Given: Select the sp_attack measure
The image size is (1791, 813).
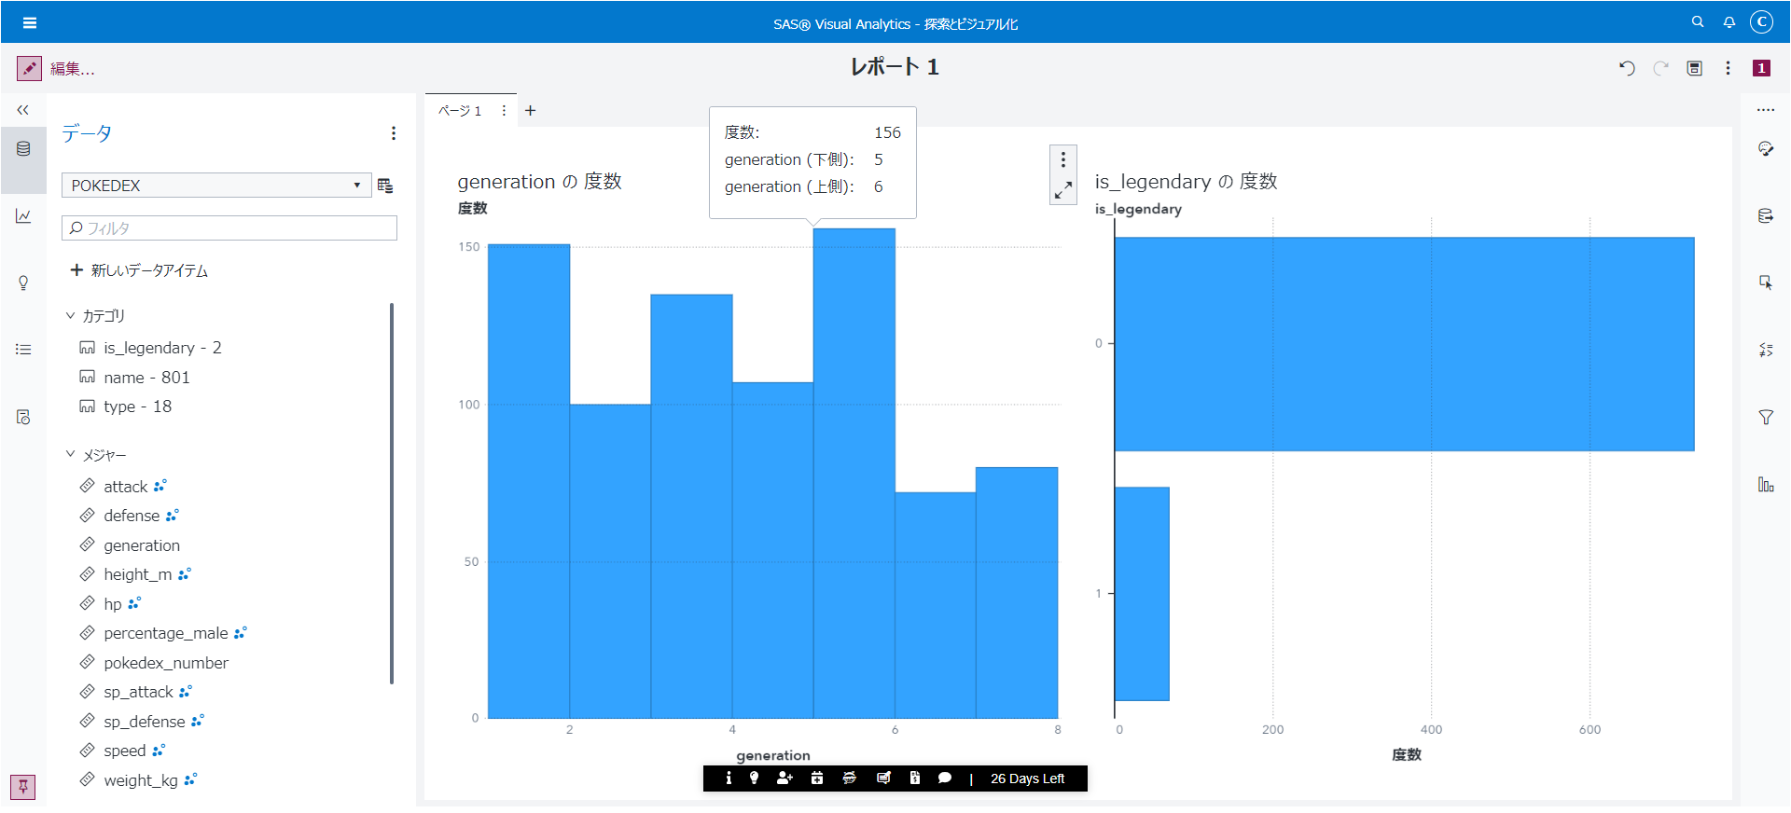Looking at the screenshot, I should (138, 692).
